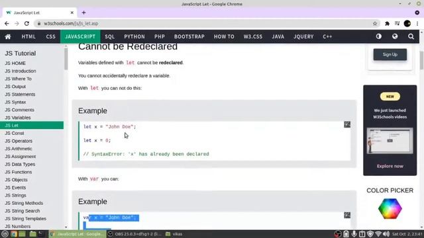Reload the page
The height and width of the screenshot is (238, 424).
(x=26, y=24)
